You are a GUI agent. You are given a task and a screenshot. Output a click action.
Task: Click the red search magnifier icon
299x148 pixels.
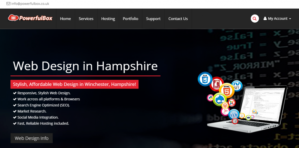pos(255,19)
